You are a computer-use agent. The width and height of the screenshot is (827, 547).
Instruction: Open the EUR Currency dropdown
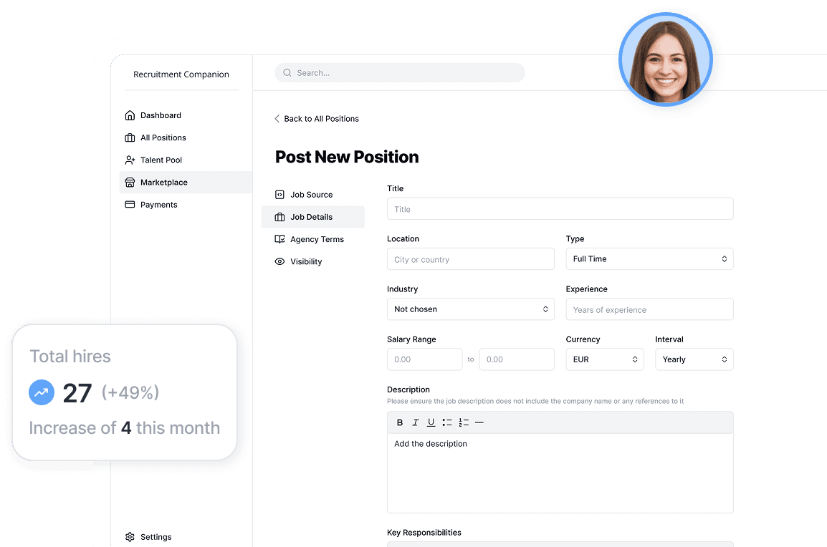(x=605, y=359)
